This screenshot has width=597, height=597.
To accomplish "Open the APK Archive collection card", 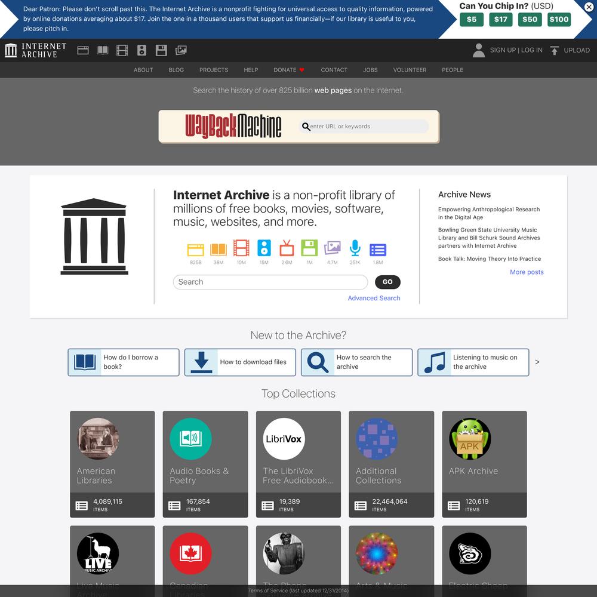I will point(484,464).
